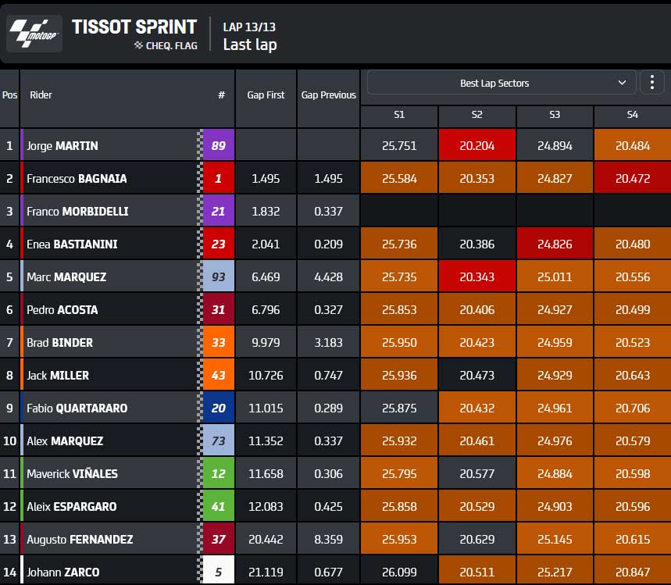Click Jorge Martin's number 89 badge
This screenshot has width=671, height=585.
(218, 145)
